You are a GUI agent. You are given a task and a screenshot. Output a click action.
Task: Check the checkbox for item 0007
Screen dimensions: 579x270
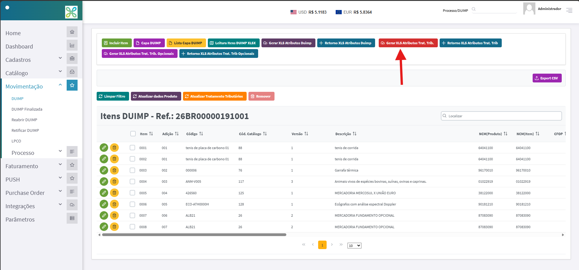(132, 215)
